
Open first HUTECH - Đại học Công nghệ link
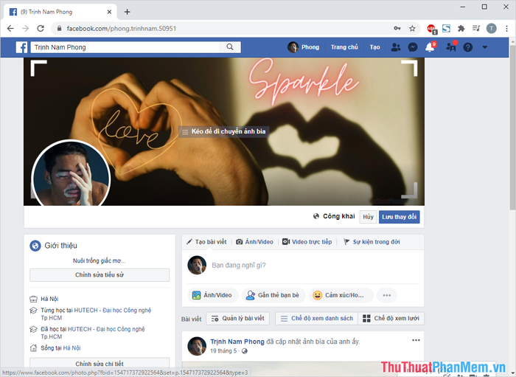coord(113,310)
